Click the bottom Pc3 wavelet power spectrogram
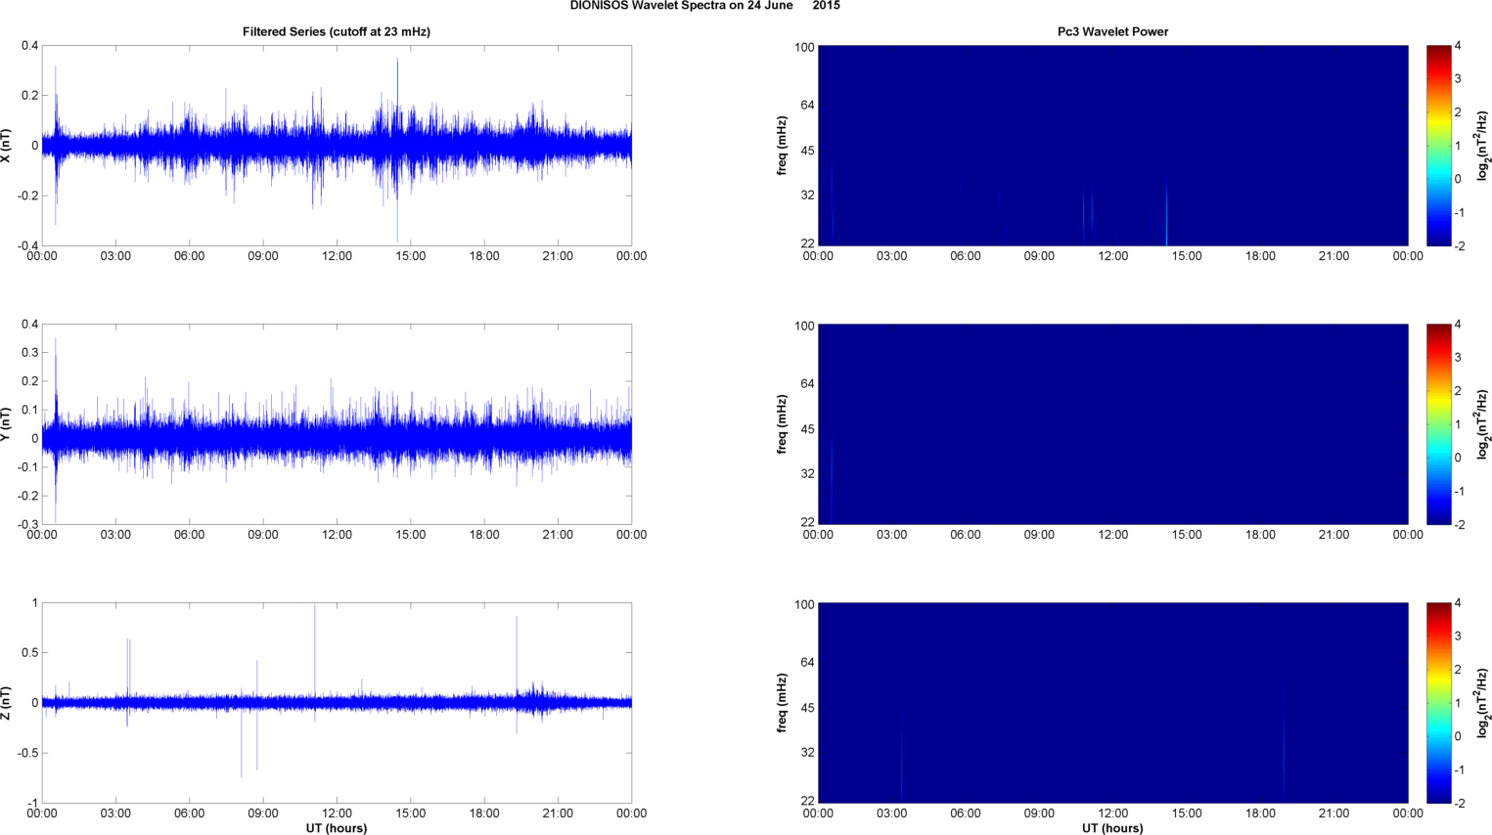The height and width of the screenshot is (835, 1492). 1112,703
